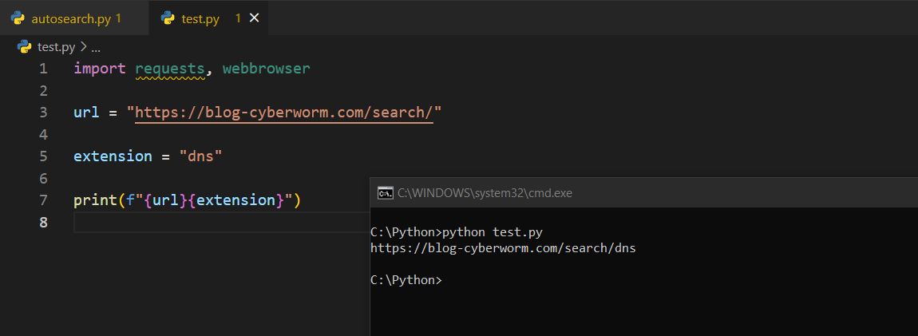Click test.py in the breadcrumb path

point(55,47)
